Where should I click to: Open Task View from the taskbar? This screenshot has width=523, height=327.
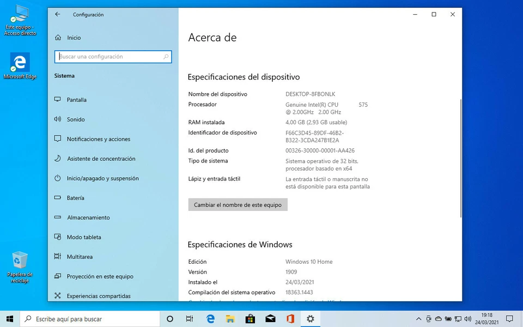pyautogui.click(x=189, y=319)
